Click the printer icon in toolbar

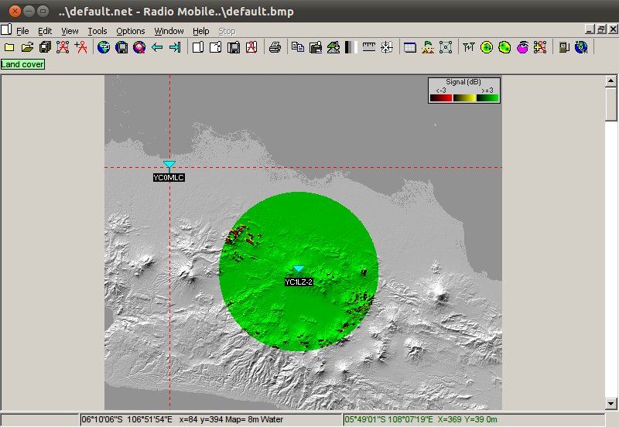pyautogui.click(x=275, y=48)
